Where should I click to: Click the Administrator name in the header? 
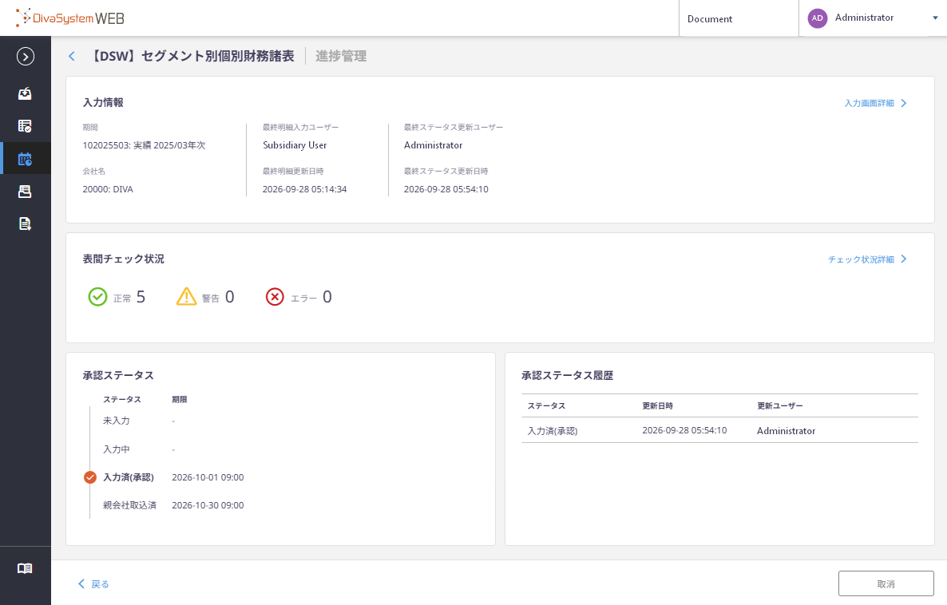(864, 18)
